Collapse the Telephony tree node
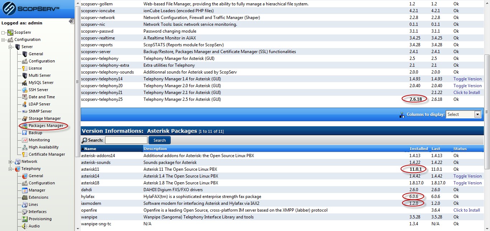 (10, 169)
